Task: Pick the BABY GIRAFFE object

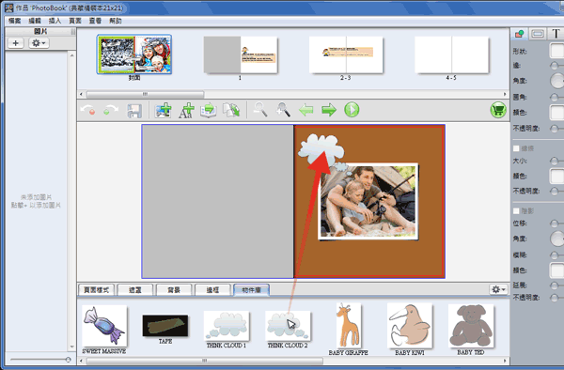Action: pyautogui.click(x=348, y=326)
